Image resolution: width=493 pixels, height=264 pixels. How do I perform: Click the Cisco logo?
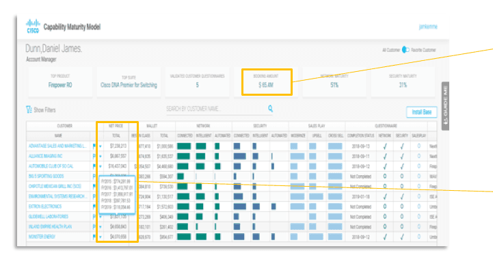[x=33, y=27]
